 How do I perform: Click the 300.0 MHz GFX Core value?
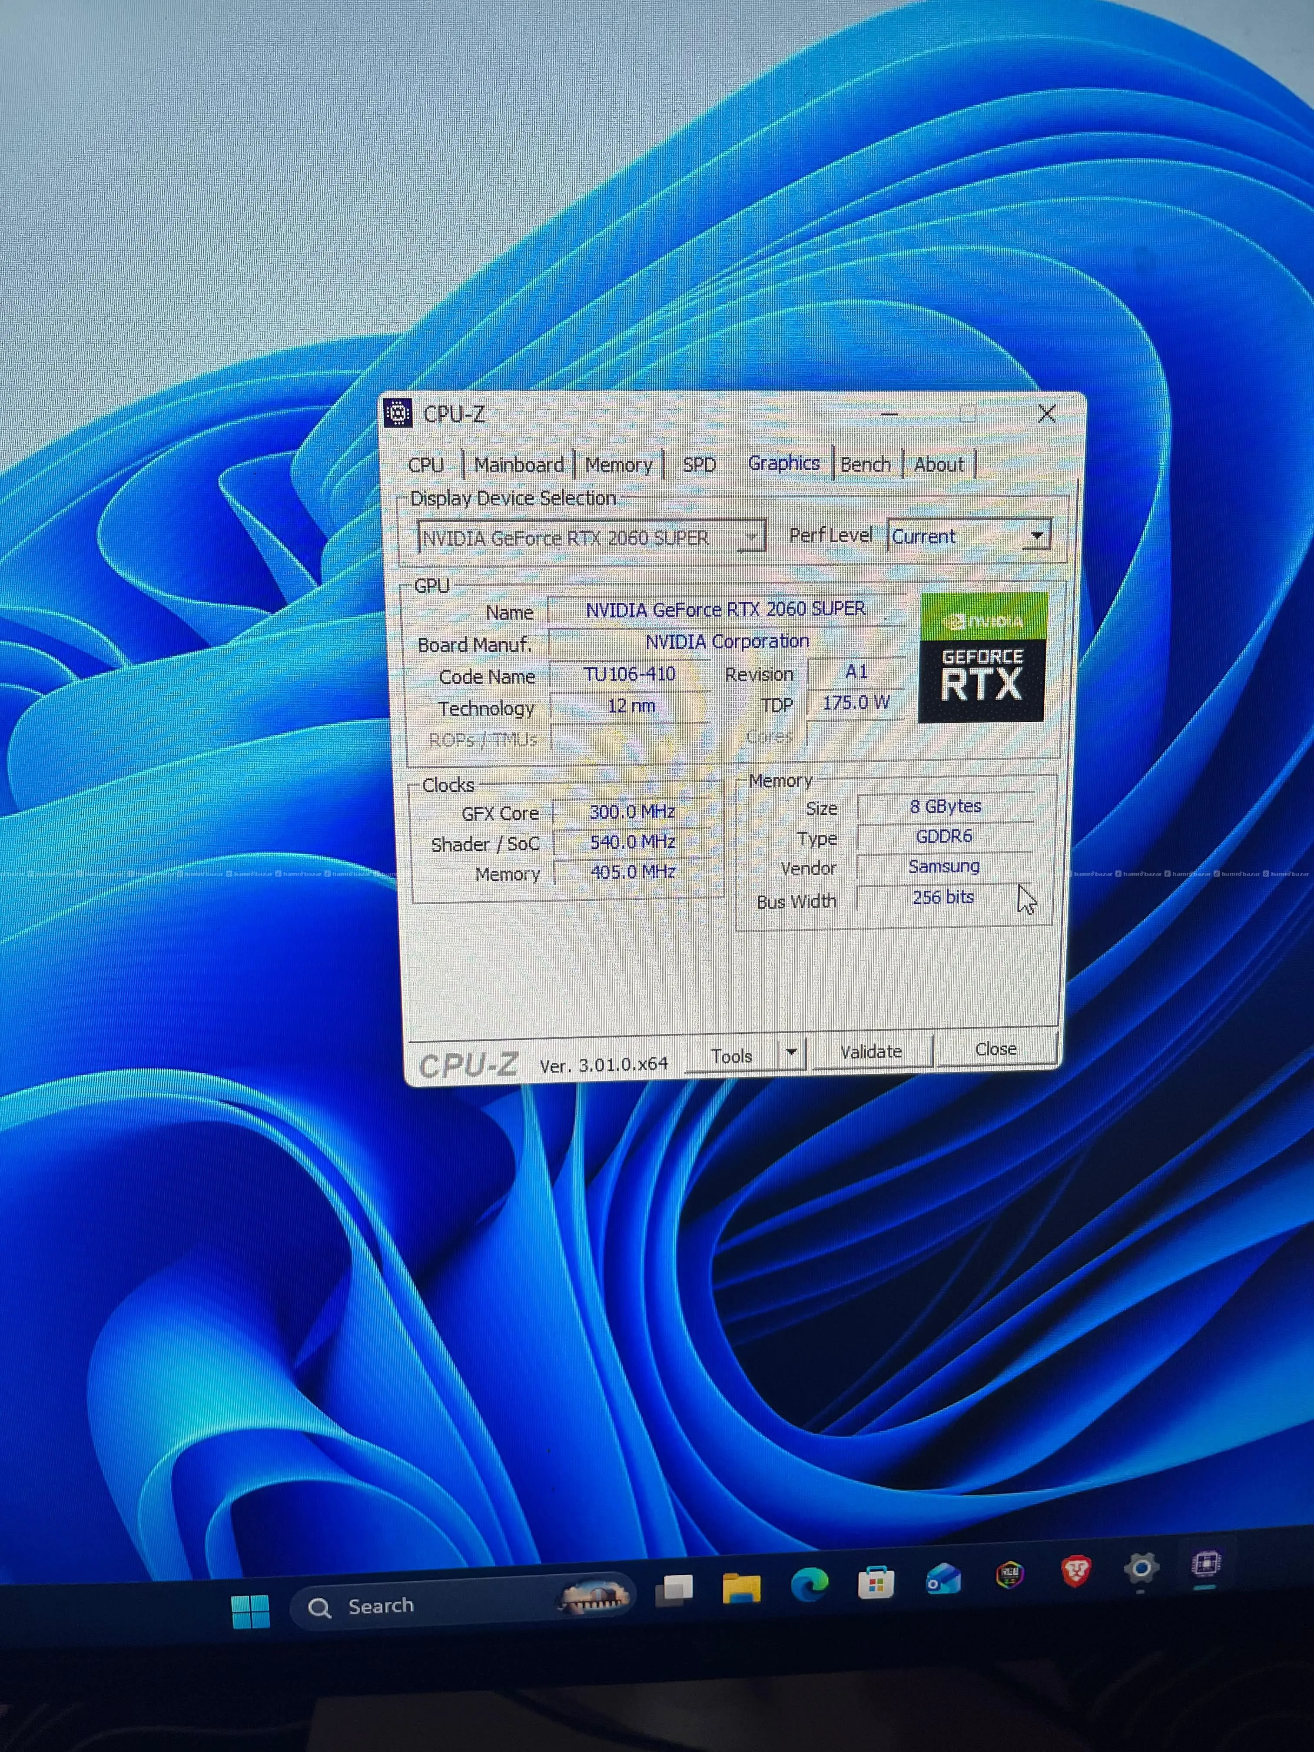click(632, 811)
